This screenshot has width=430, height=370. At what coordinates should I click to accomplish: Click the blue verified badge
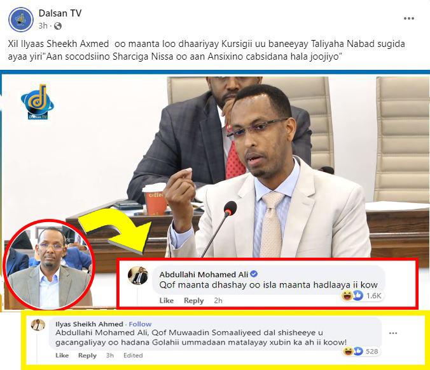pos(254,274)
